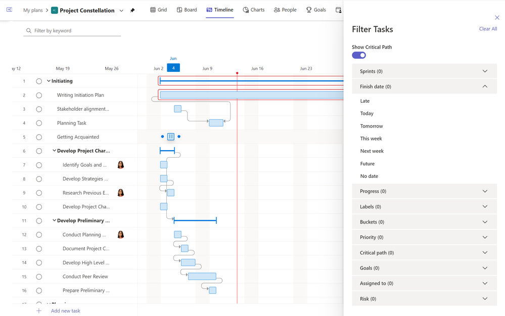Viewport: 505px width, 316px height.
Task: Open the Charts view icon
Action: (x=246, y=10)
